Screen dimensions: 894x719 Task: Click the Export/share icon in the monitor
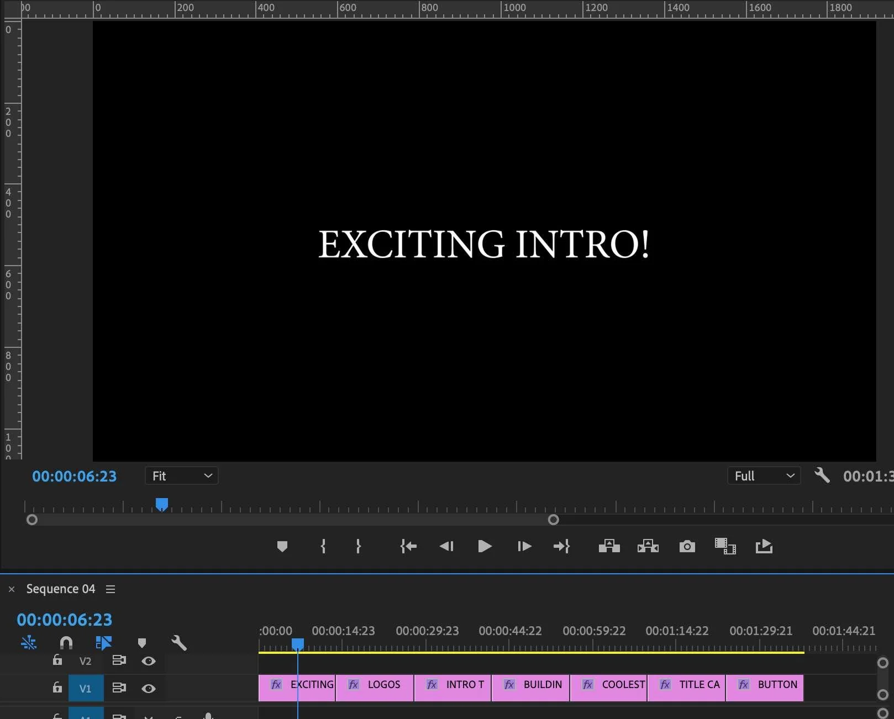click(x=764, y=547)
